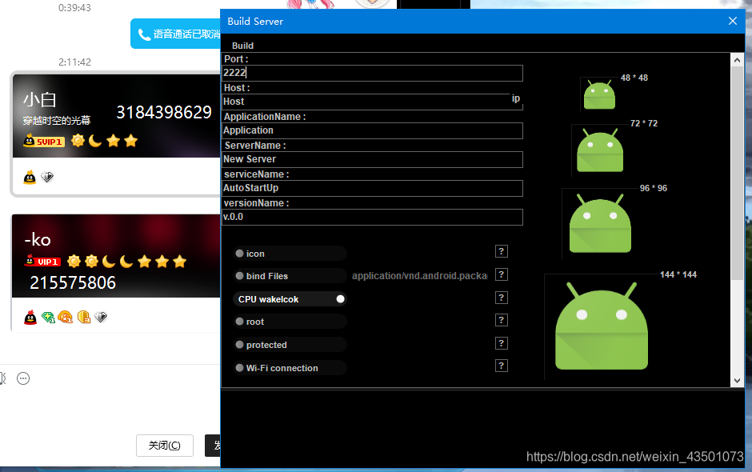Screen dimensions: 752x472
Task: Open help for icon option
Action: click(x=501, y=251)
